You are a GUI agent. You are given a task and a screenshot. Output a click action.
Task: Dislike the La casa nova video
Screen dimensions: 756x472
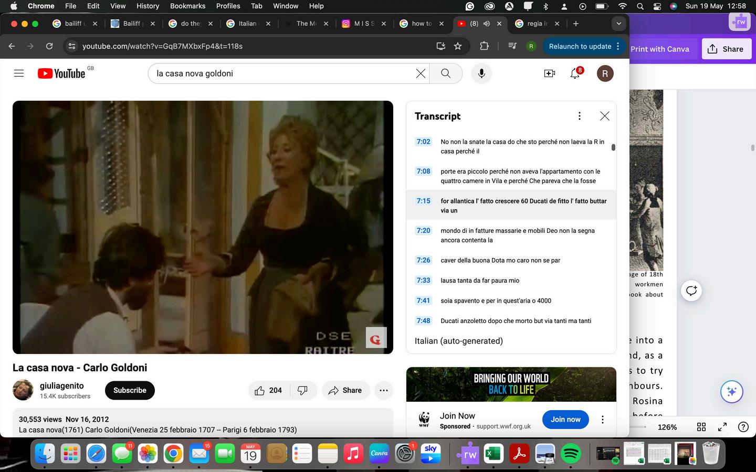(x=303, y=390)
